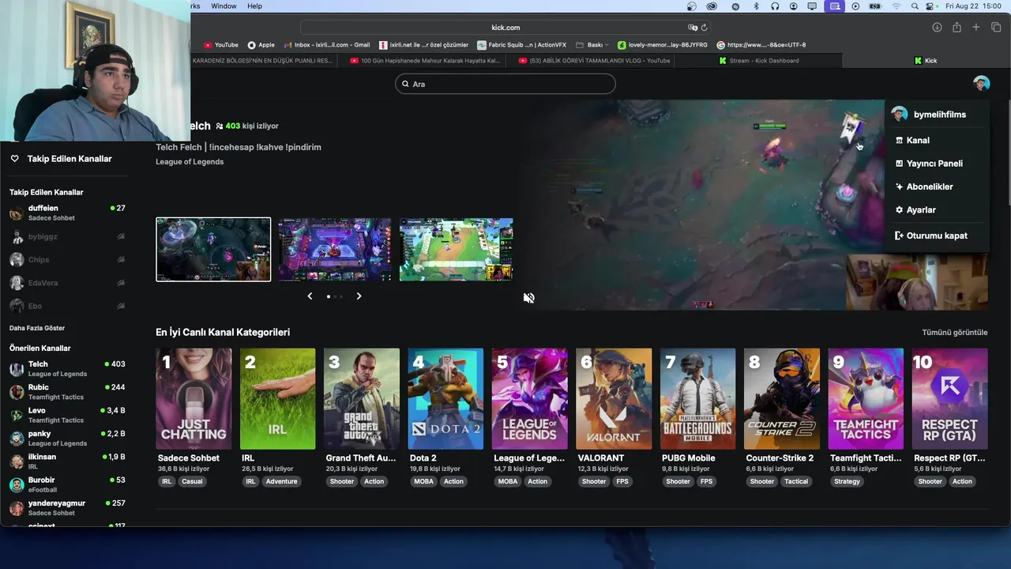
Task: Click Daha Fazla Göster in the sidebar
Action: (37, 328)
